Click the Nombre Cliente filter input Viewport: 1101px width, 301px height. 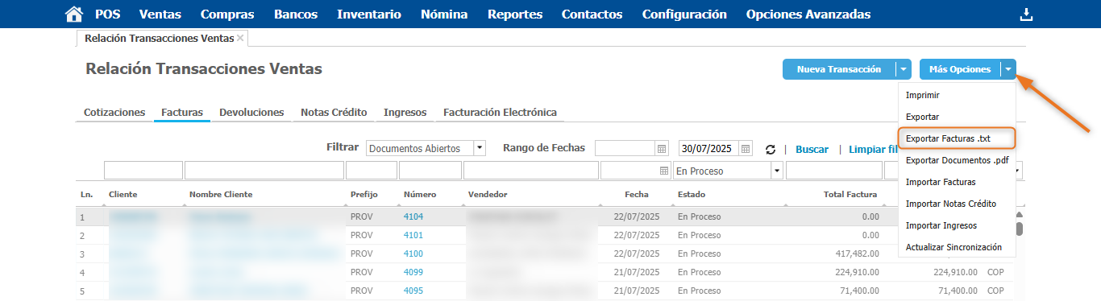[x=264, y=171]
